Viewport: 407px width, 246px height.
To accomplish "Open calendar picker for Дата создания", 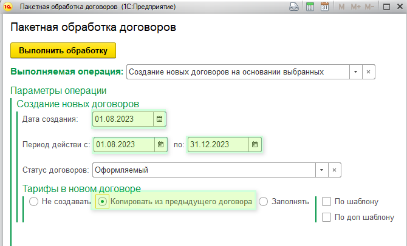I will (x=159, y=119).
